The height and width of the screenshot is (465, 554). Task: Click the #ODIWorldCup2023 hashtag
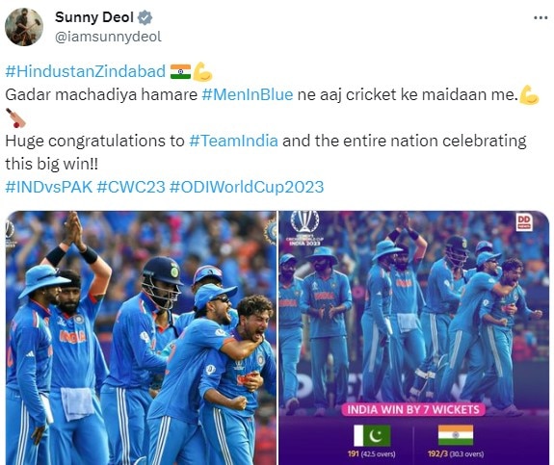tap(247, 187)
